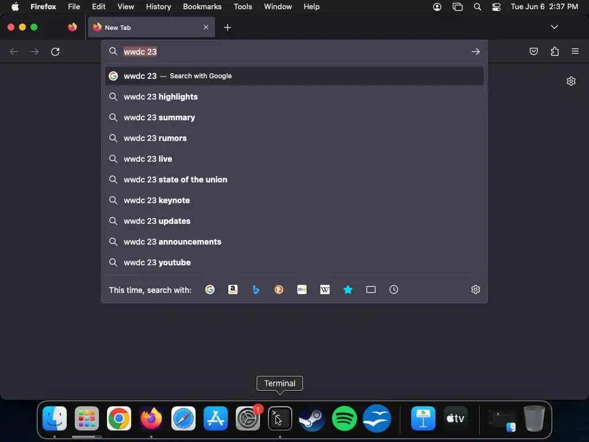
Task: Choose Amazon one-off search engine
Action: click(233, 289)
